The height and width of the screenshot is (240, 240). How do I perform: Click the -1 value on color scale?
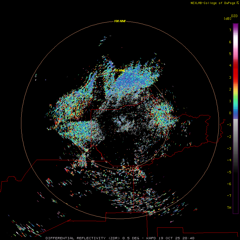click(229, 125)
